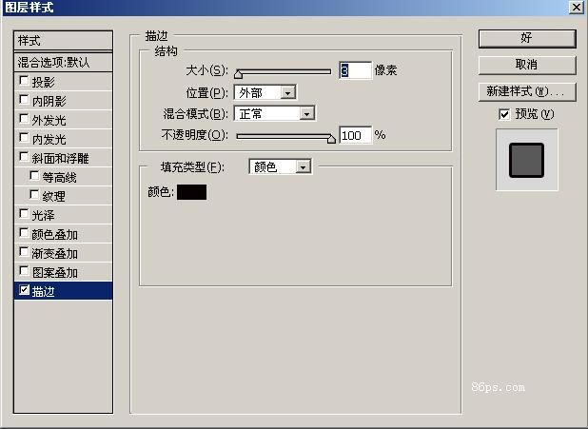Click the 大小 size slider handle

click(x=238, y=74)
